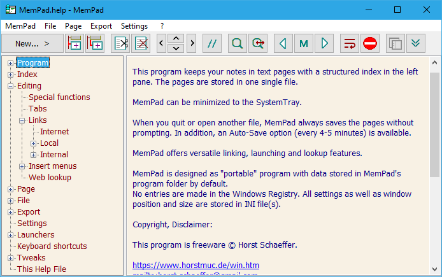Open search with the magnifier icon

(238, 43)
